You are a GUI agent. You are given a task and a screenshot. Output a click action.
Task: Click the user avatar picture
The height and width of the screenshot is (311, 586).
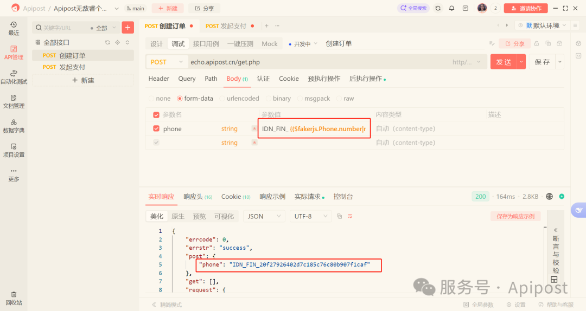[x=482, y=8]
